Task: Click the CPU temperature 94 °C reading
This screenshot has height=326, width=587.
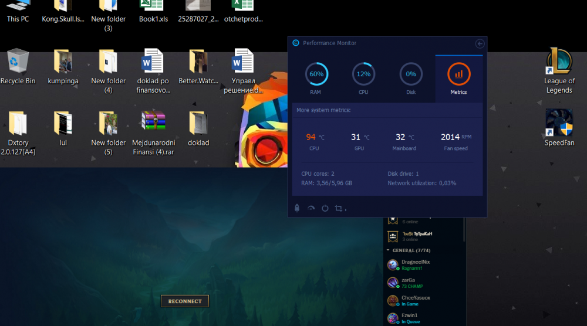Action: point(315,137)
